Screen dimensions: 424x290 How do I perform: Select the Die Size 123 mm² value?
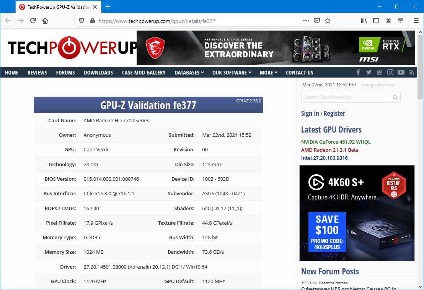point(212,164)
